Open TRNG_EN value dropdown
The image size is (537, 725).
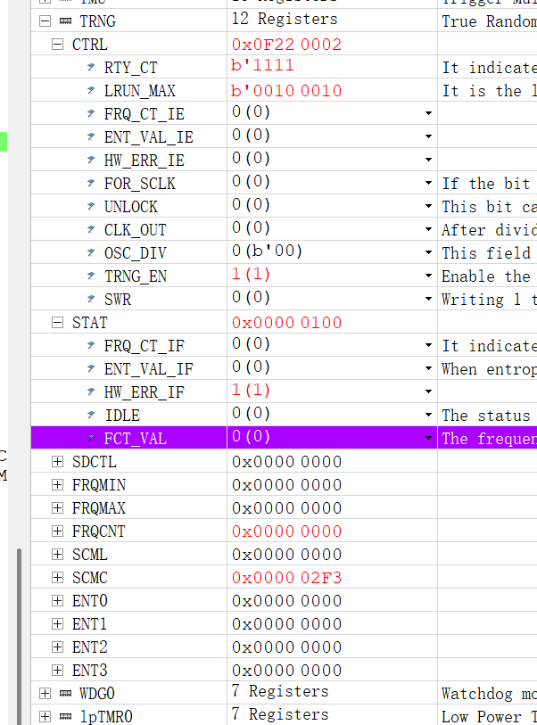coord(429,276)
